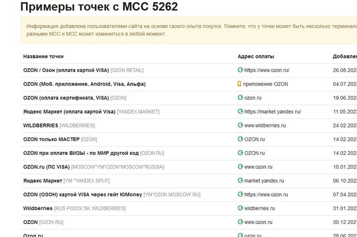
Task: Click the [YANDEX.MARKET] terminal label
Action: [x=138, y=112]
